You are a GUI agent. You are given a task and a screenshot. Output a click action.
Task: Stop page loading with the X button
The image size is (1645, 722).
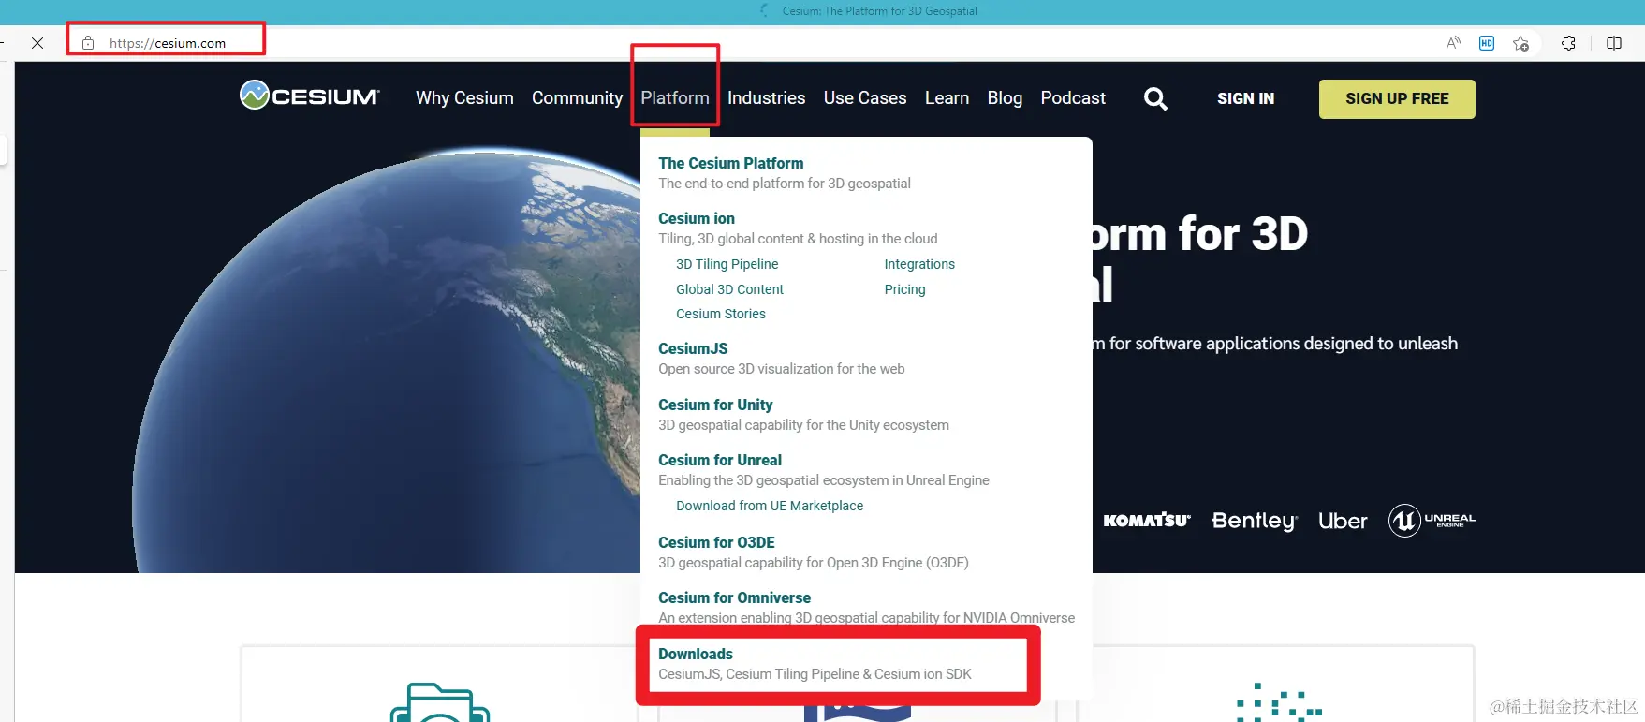37,43
